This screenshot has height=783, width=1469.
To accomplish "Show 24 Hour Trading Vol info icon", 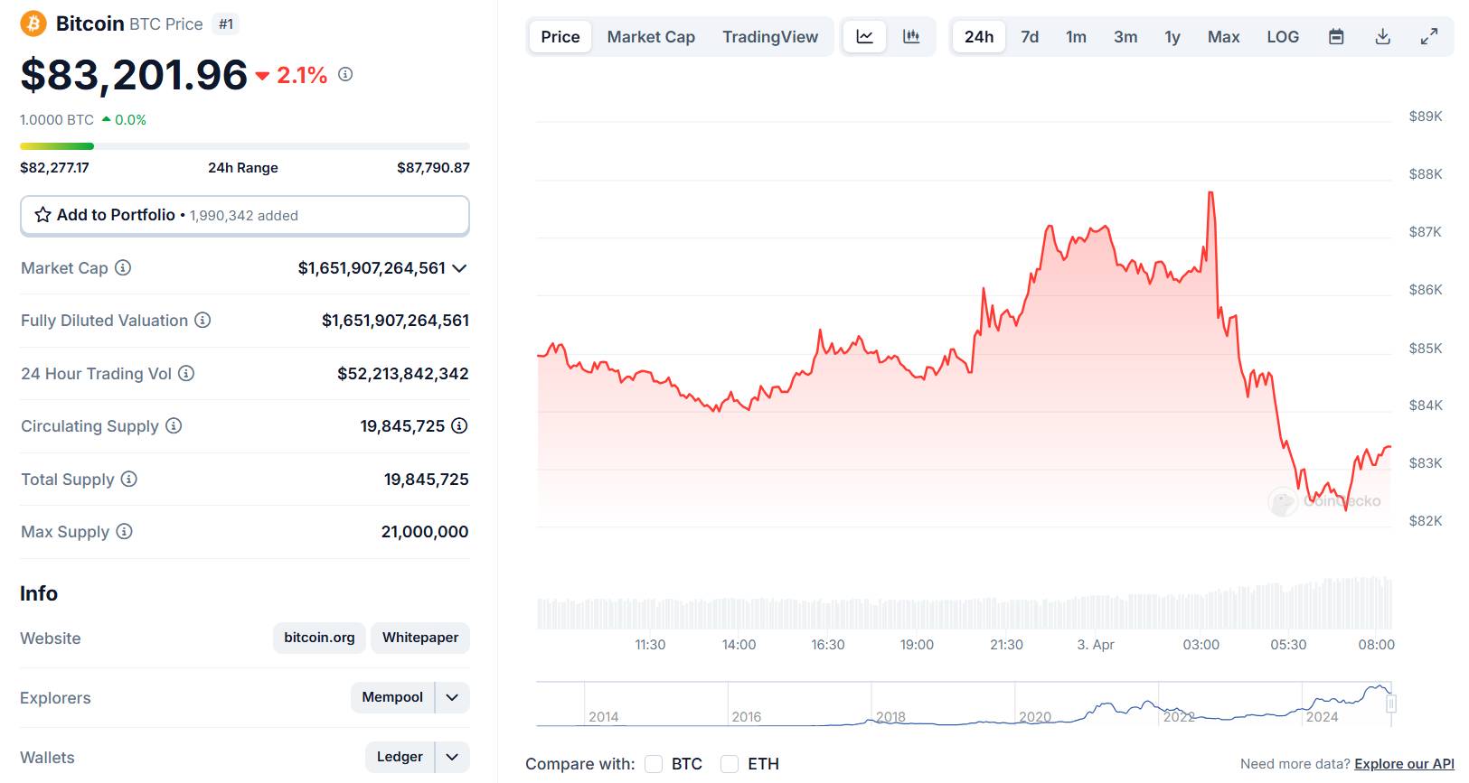I will coord(186,373).
